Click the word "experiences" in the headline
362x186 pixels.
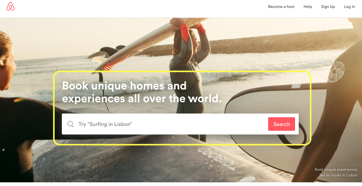pyautogui.click(x=94, y=99)
